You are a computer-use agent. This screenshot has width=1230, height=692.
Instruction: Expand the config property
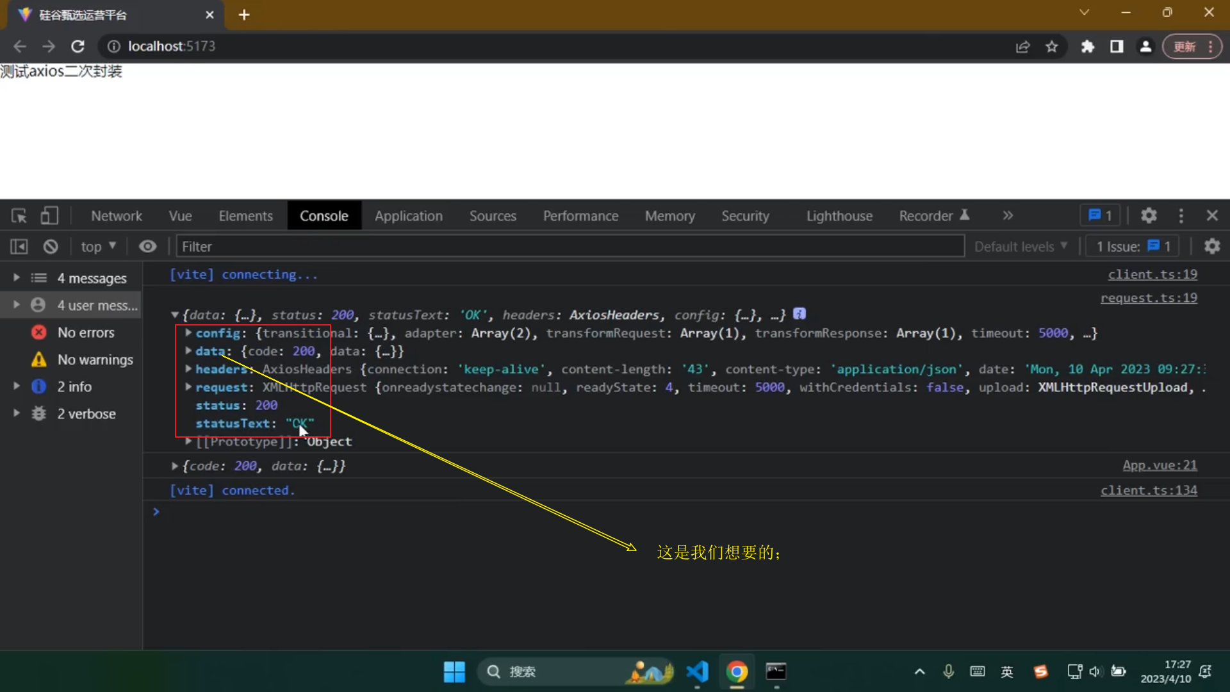188,333
